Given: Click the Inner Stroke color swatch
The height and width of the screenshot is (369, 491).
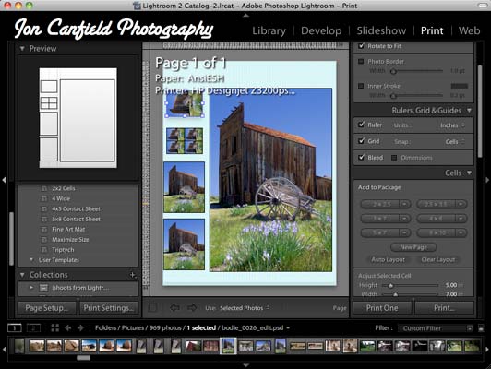Looking at the screenshot, I should pyautogui.click(x=459, y=86).
